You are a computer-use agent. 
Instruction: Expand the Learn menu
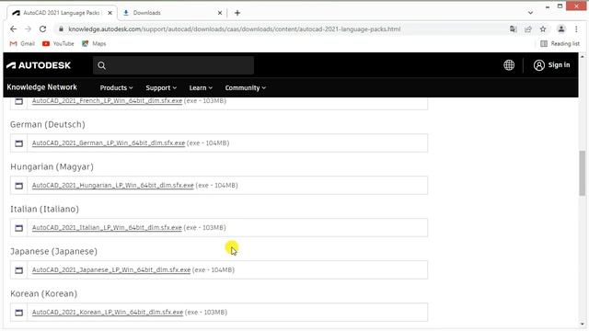coord(201,88)
